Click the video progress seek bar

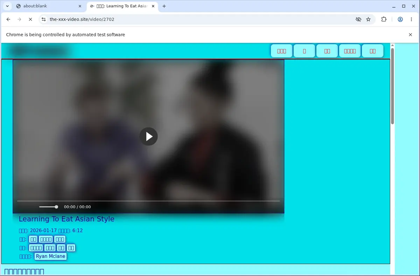148,201
